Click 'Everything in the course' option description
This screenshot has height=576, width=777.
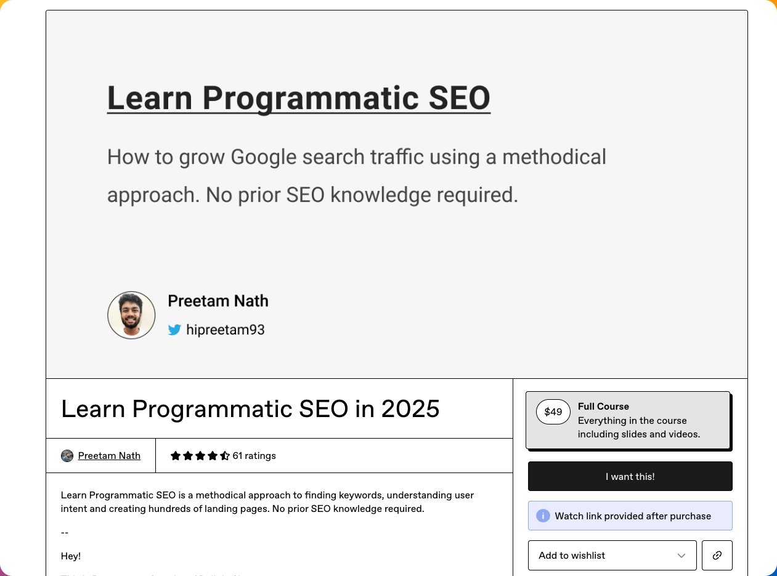tap(639, 428)
